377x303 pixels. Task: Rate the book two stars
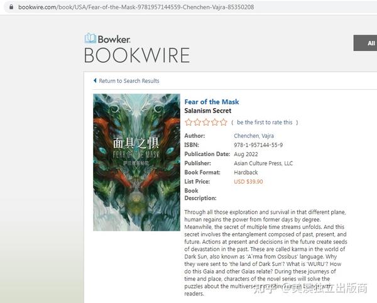click(197, 122)
